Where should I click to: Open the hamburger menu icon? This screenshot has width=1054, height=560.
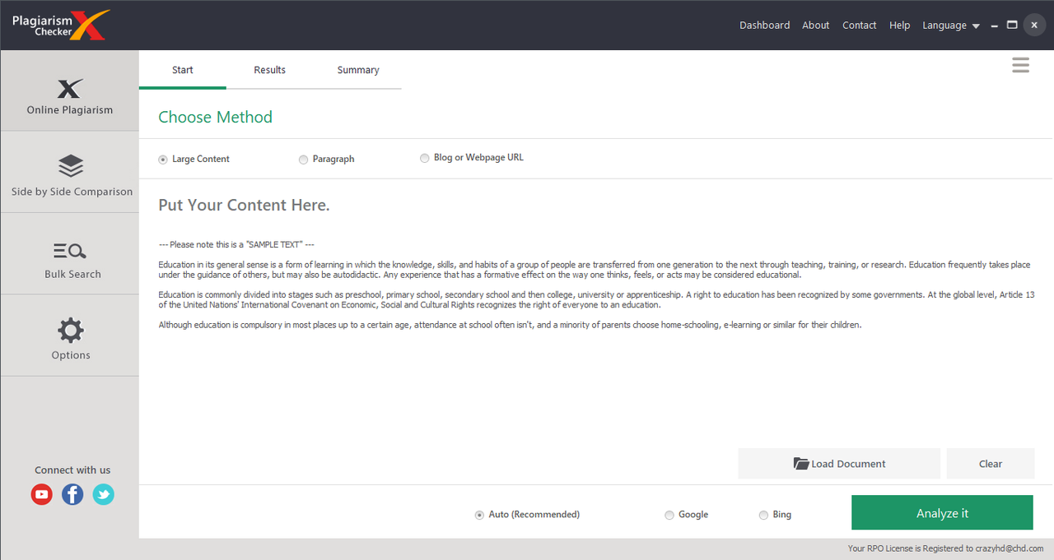pos(1020,66)
